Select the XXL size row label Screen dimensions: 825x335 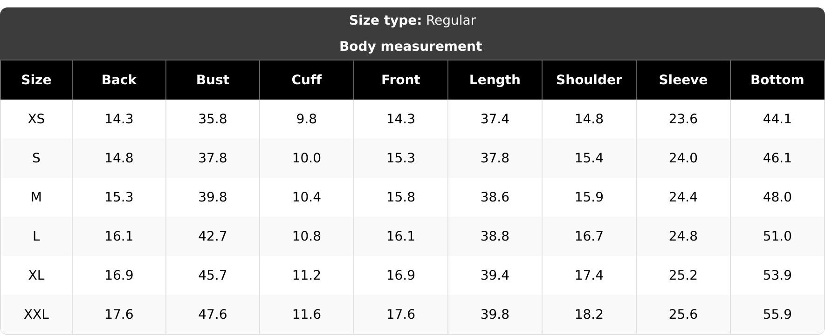click(36, 315)
